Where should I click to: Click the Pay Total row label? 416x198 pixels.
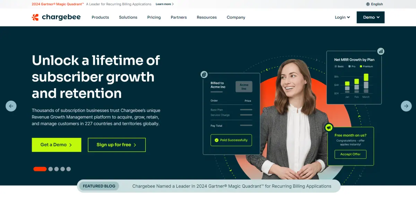pos(216,126)
